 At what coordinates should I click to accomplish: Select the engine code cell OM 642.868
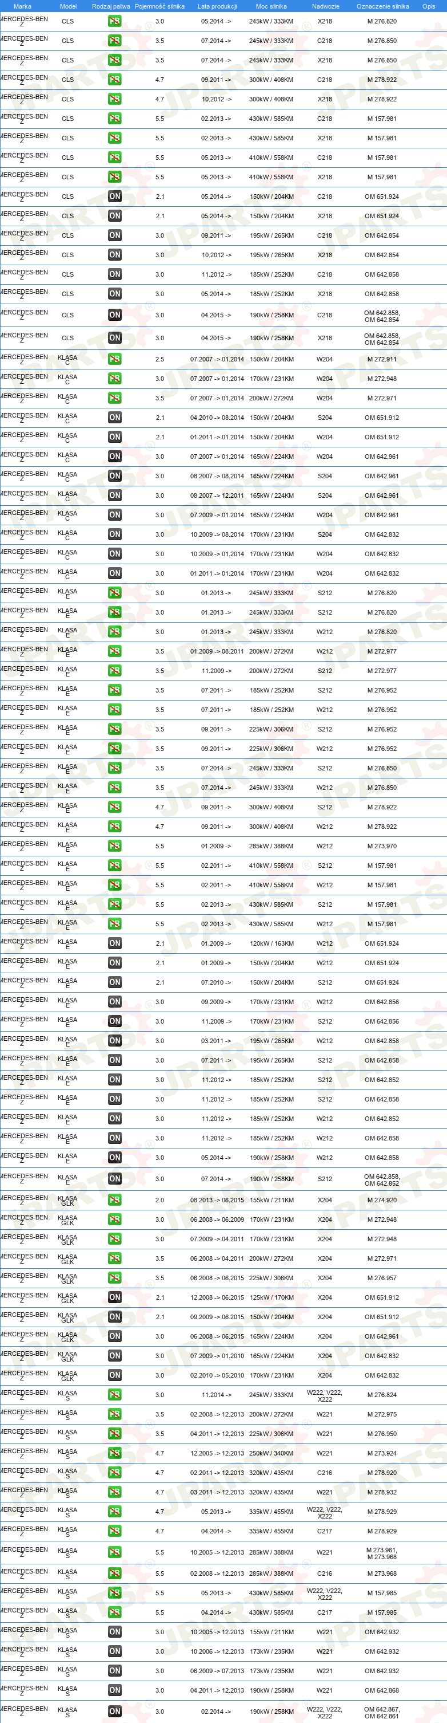pyautogui.click(x=382, y=1690)
